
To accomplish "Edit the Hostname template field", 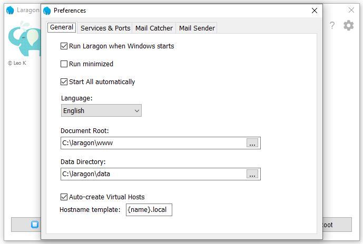I will click(149, 210).
